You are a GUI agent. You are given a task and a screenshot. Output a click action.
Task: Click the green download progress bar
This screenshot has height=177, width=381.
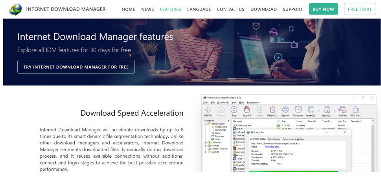click(x=293, y=171)
